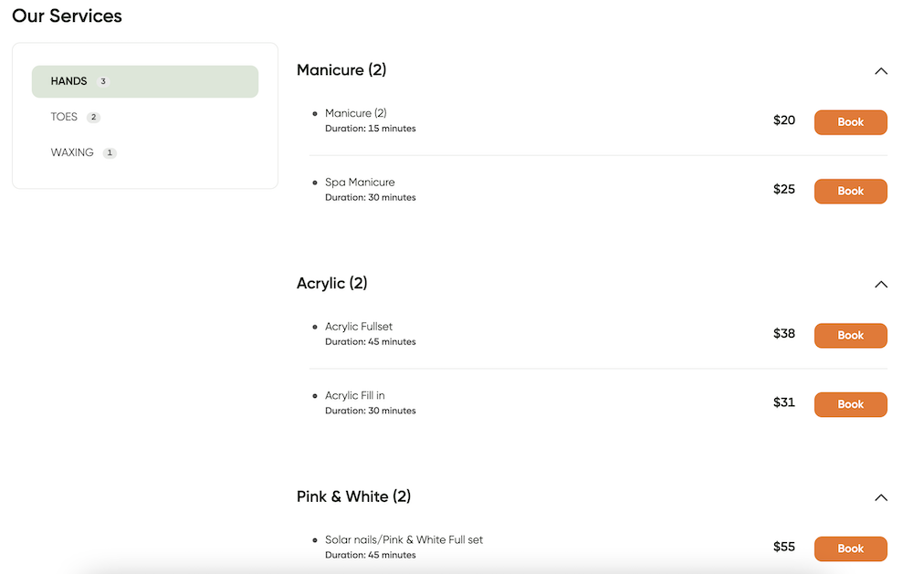Image resolution: width=913 pixels, height=574 pixels.
Task: Click the Acrylic (2) section heading
Action: pos(332,284)
